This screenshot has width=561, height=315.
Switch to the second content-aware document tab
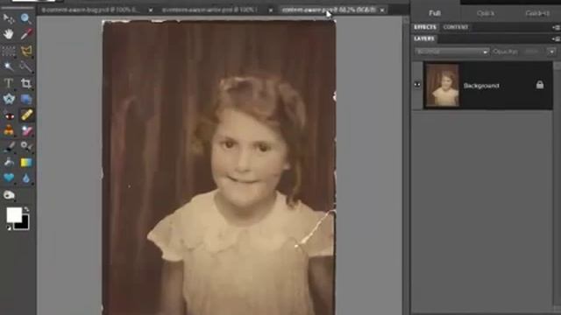210,10
